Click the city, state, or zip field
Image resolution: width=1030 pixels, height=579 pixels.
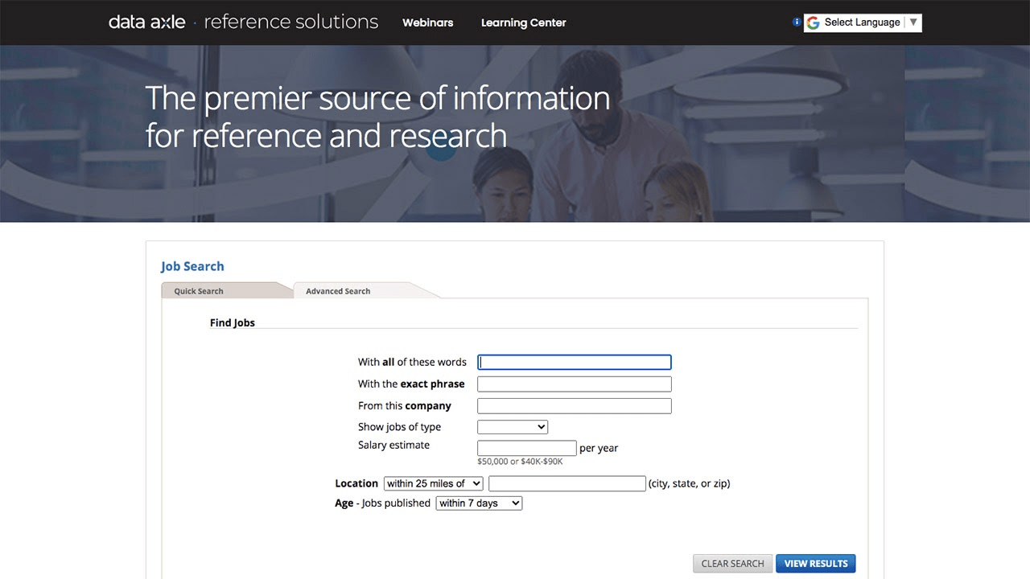[566, 483]
